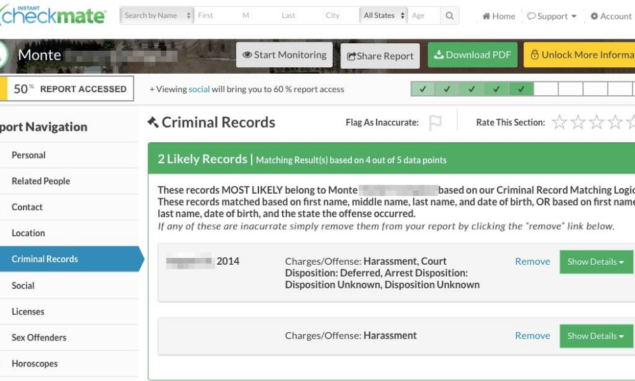Click the Start Monitoring button

click(x=284, y=55)
